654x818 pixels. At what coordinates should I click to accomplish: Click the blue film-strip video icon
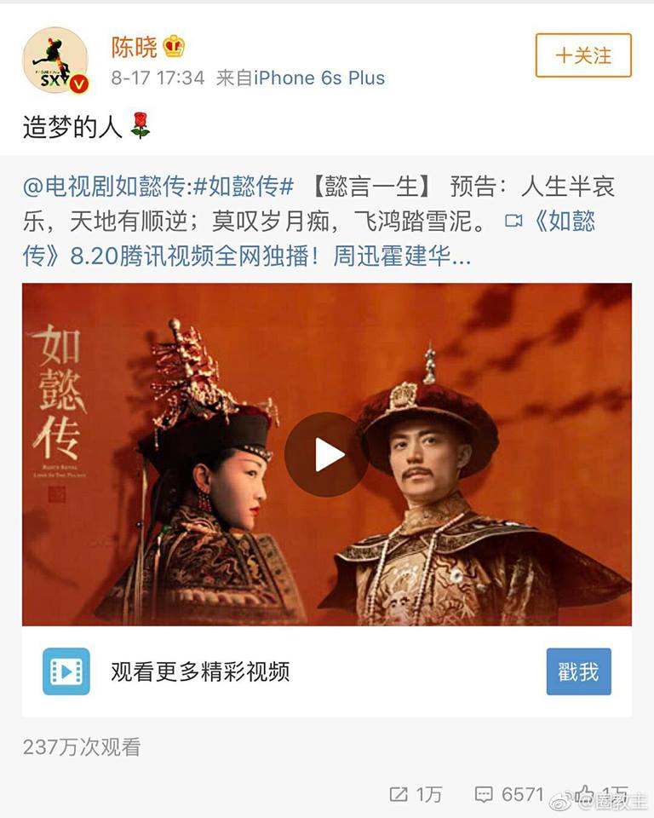click(x=66, y=671)
